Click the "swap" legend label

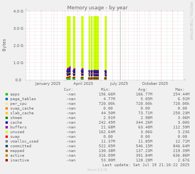point(15,137)
